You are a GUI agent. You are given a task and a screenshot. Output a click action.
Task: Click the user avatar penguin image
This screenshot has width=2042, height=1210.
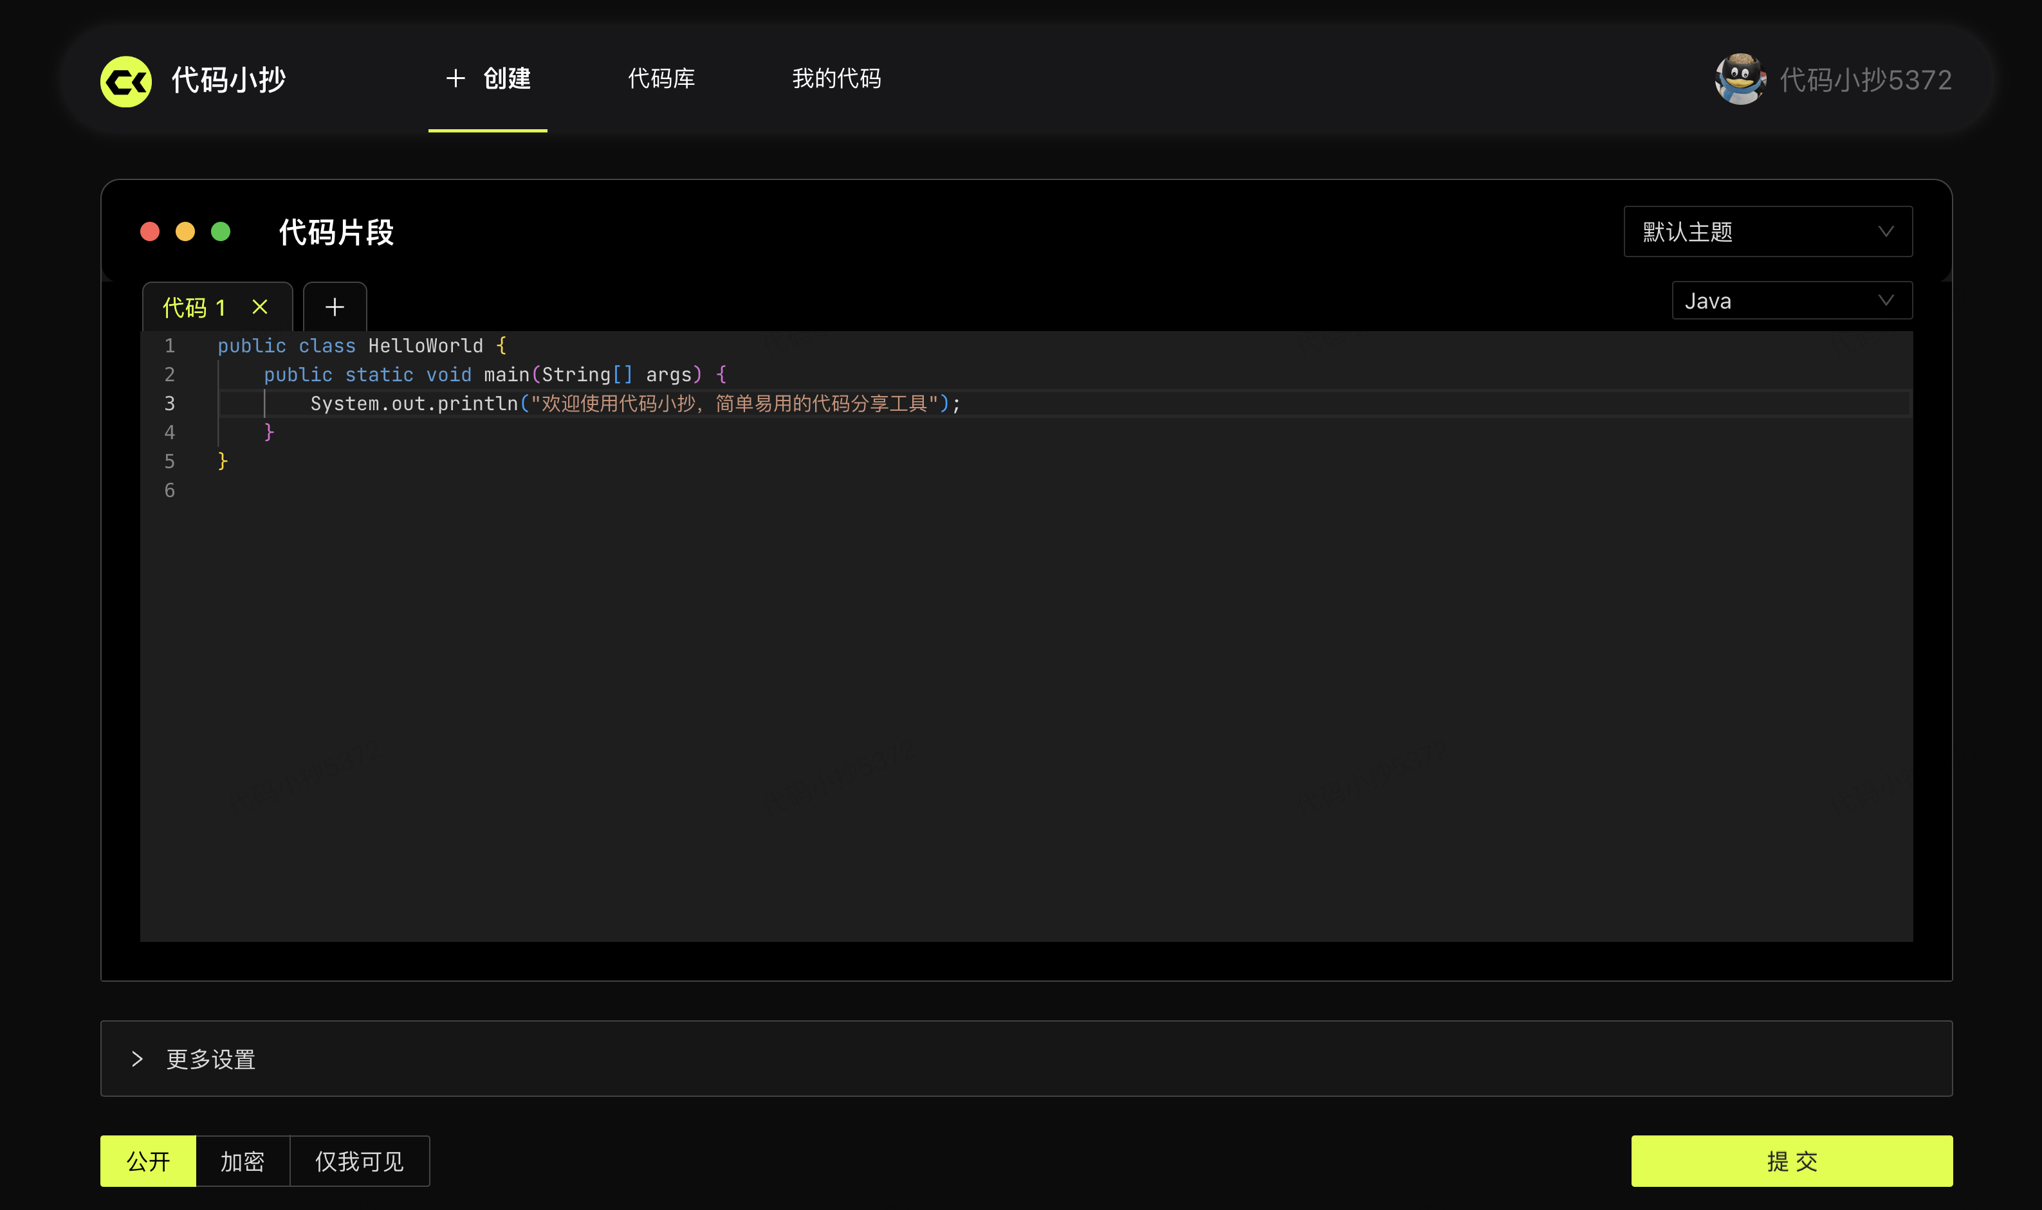1740,79
